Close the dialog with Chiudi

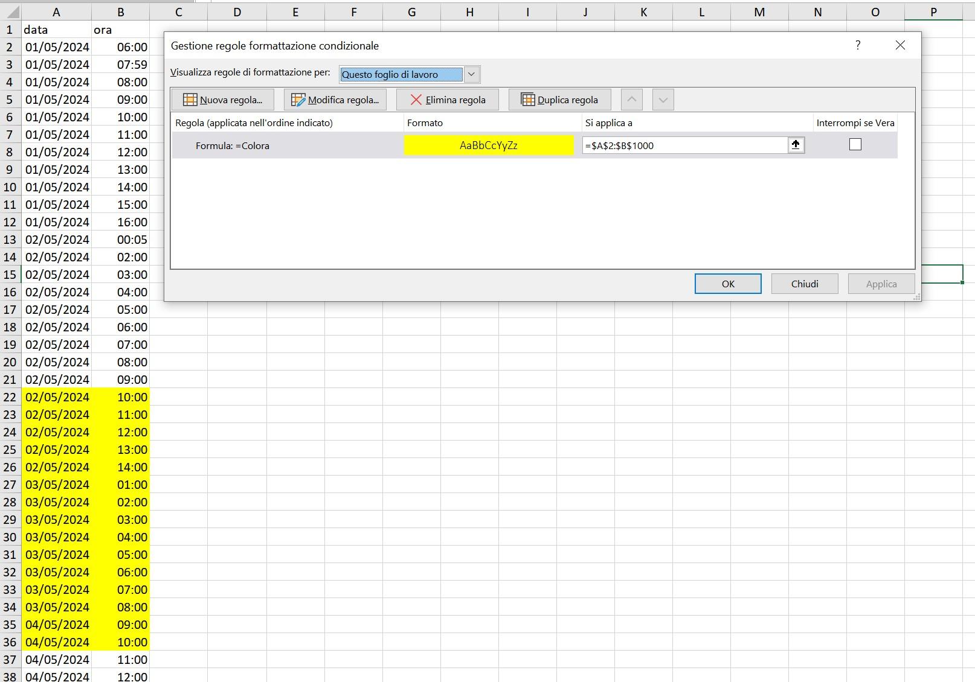pyautogui.click(x=804, y=283)
